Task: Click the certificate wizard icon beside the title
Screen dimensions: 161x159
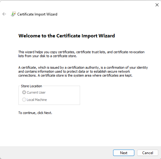Action: point(13,14)
